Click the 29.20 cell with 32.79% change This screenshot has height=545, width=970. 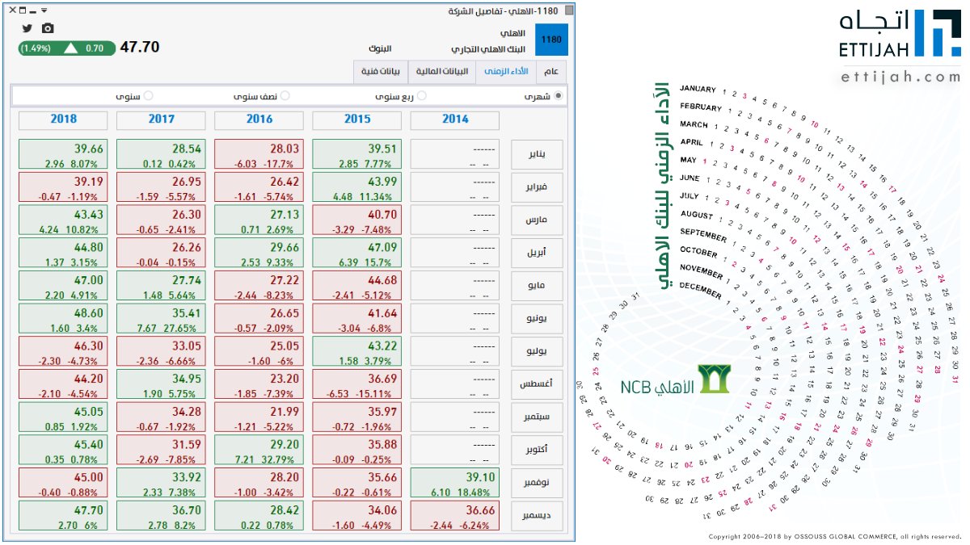[259, 451]
